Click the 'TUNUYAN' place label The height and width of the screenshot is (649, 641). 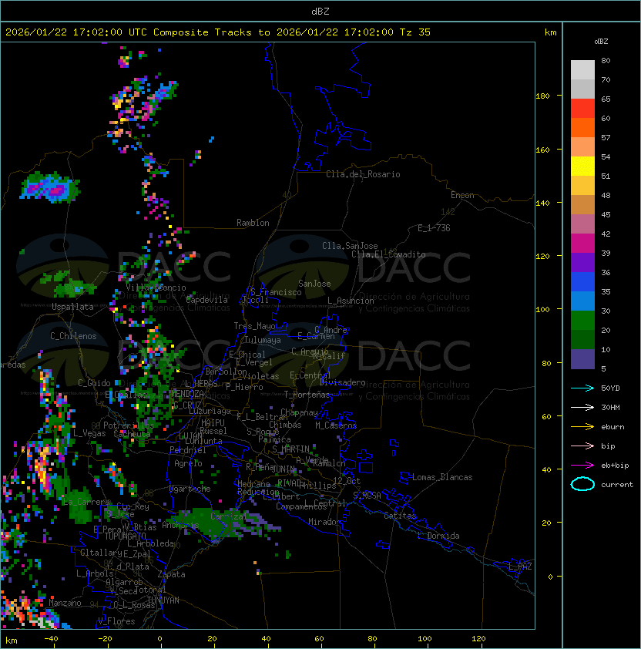coord(163,600)
